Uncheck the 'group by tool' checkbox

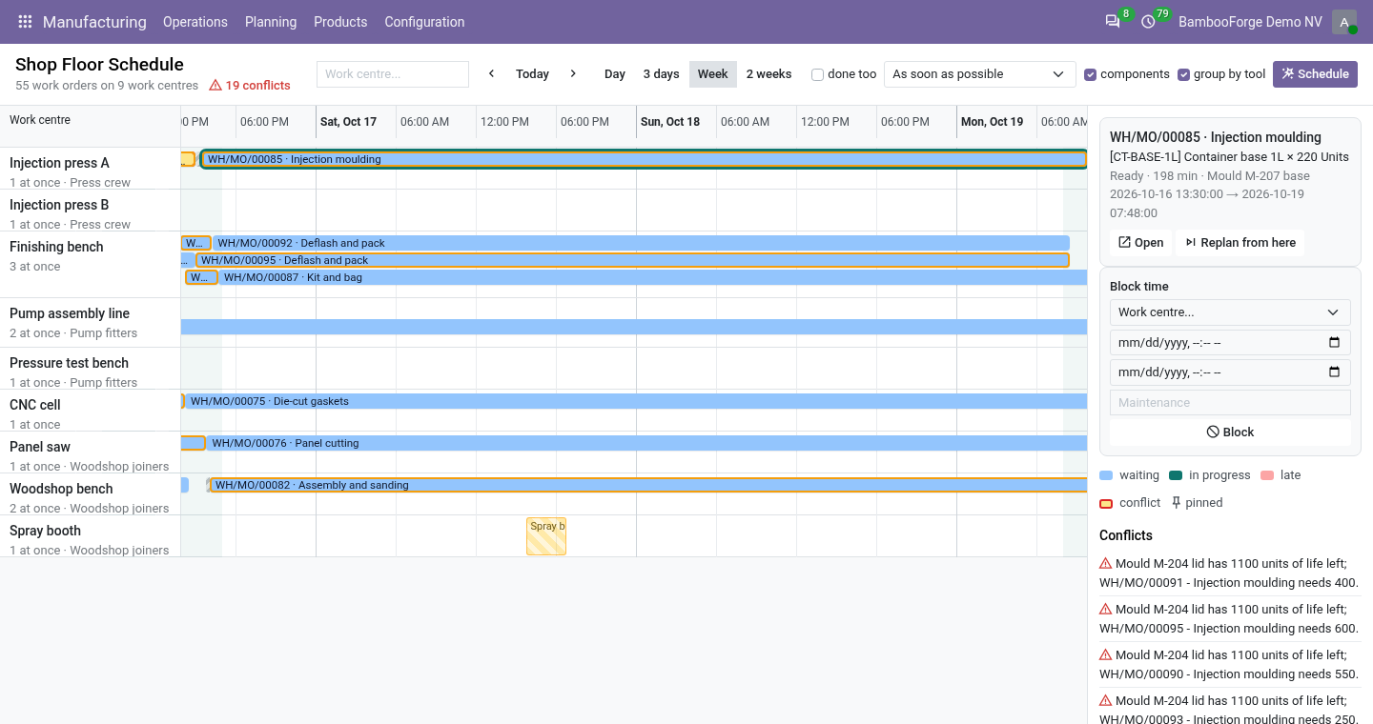click(1183, 74)
